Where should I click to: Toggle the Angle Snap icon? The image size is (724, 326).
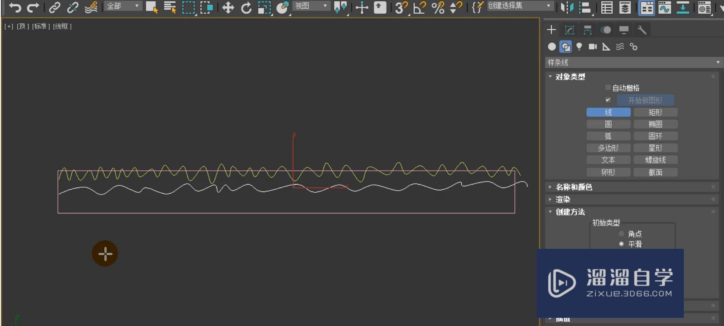[419, 7]
